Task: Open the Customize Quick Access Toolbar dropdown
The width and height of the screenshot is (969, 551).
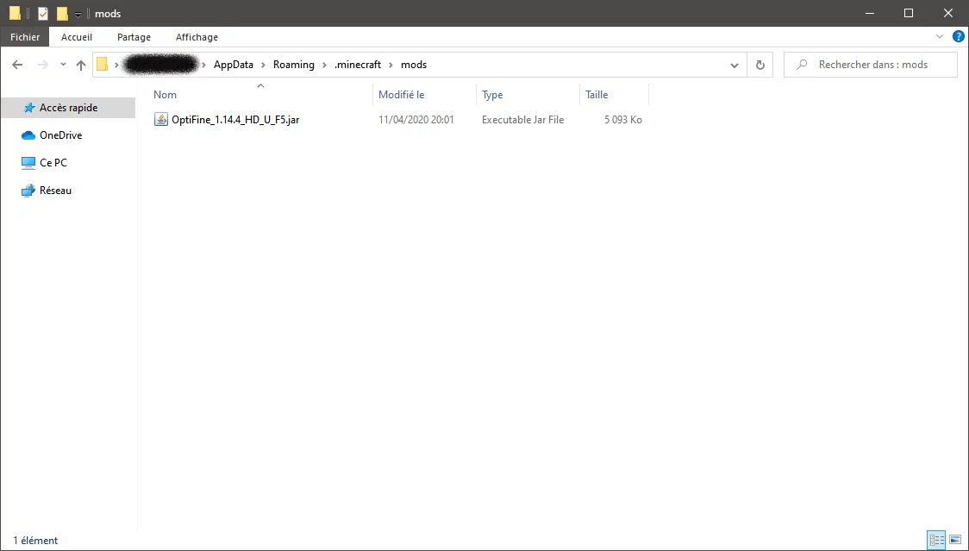Action: point(78,15)
